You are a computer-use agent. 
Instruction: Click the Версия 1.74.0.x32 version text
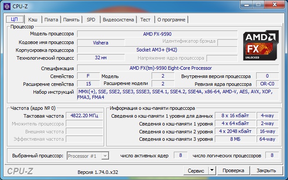pos(98,172)
